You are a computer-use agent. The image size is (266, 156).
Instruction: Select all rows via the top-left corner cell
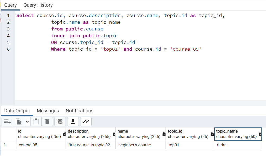pos(8,134)
